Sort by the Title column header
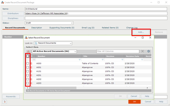Image resolution: width=170 pixels, height=106 pixels. 93,56
